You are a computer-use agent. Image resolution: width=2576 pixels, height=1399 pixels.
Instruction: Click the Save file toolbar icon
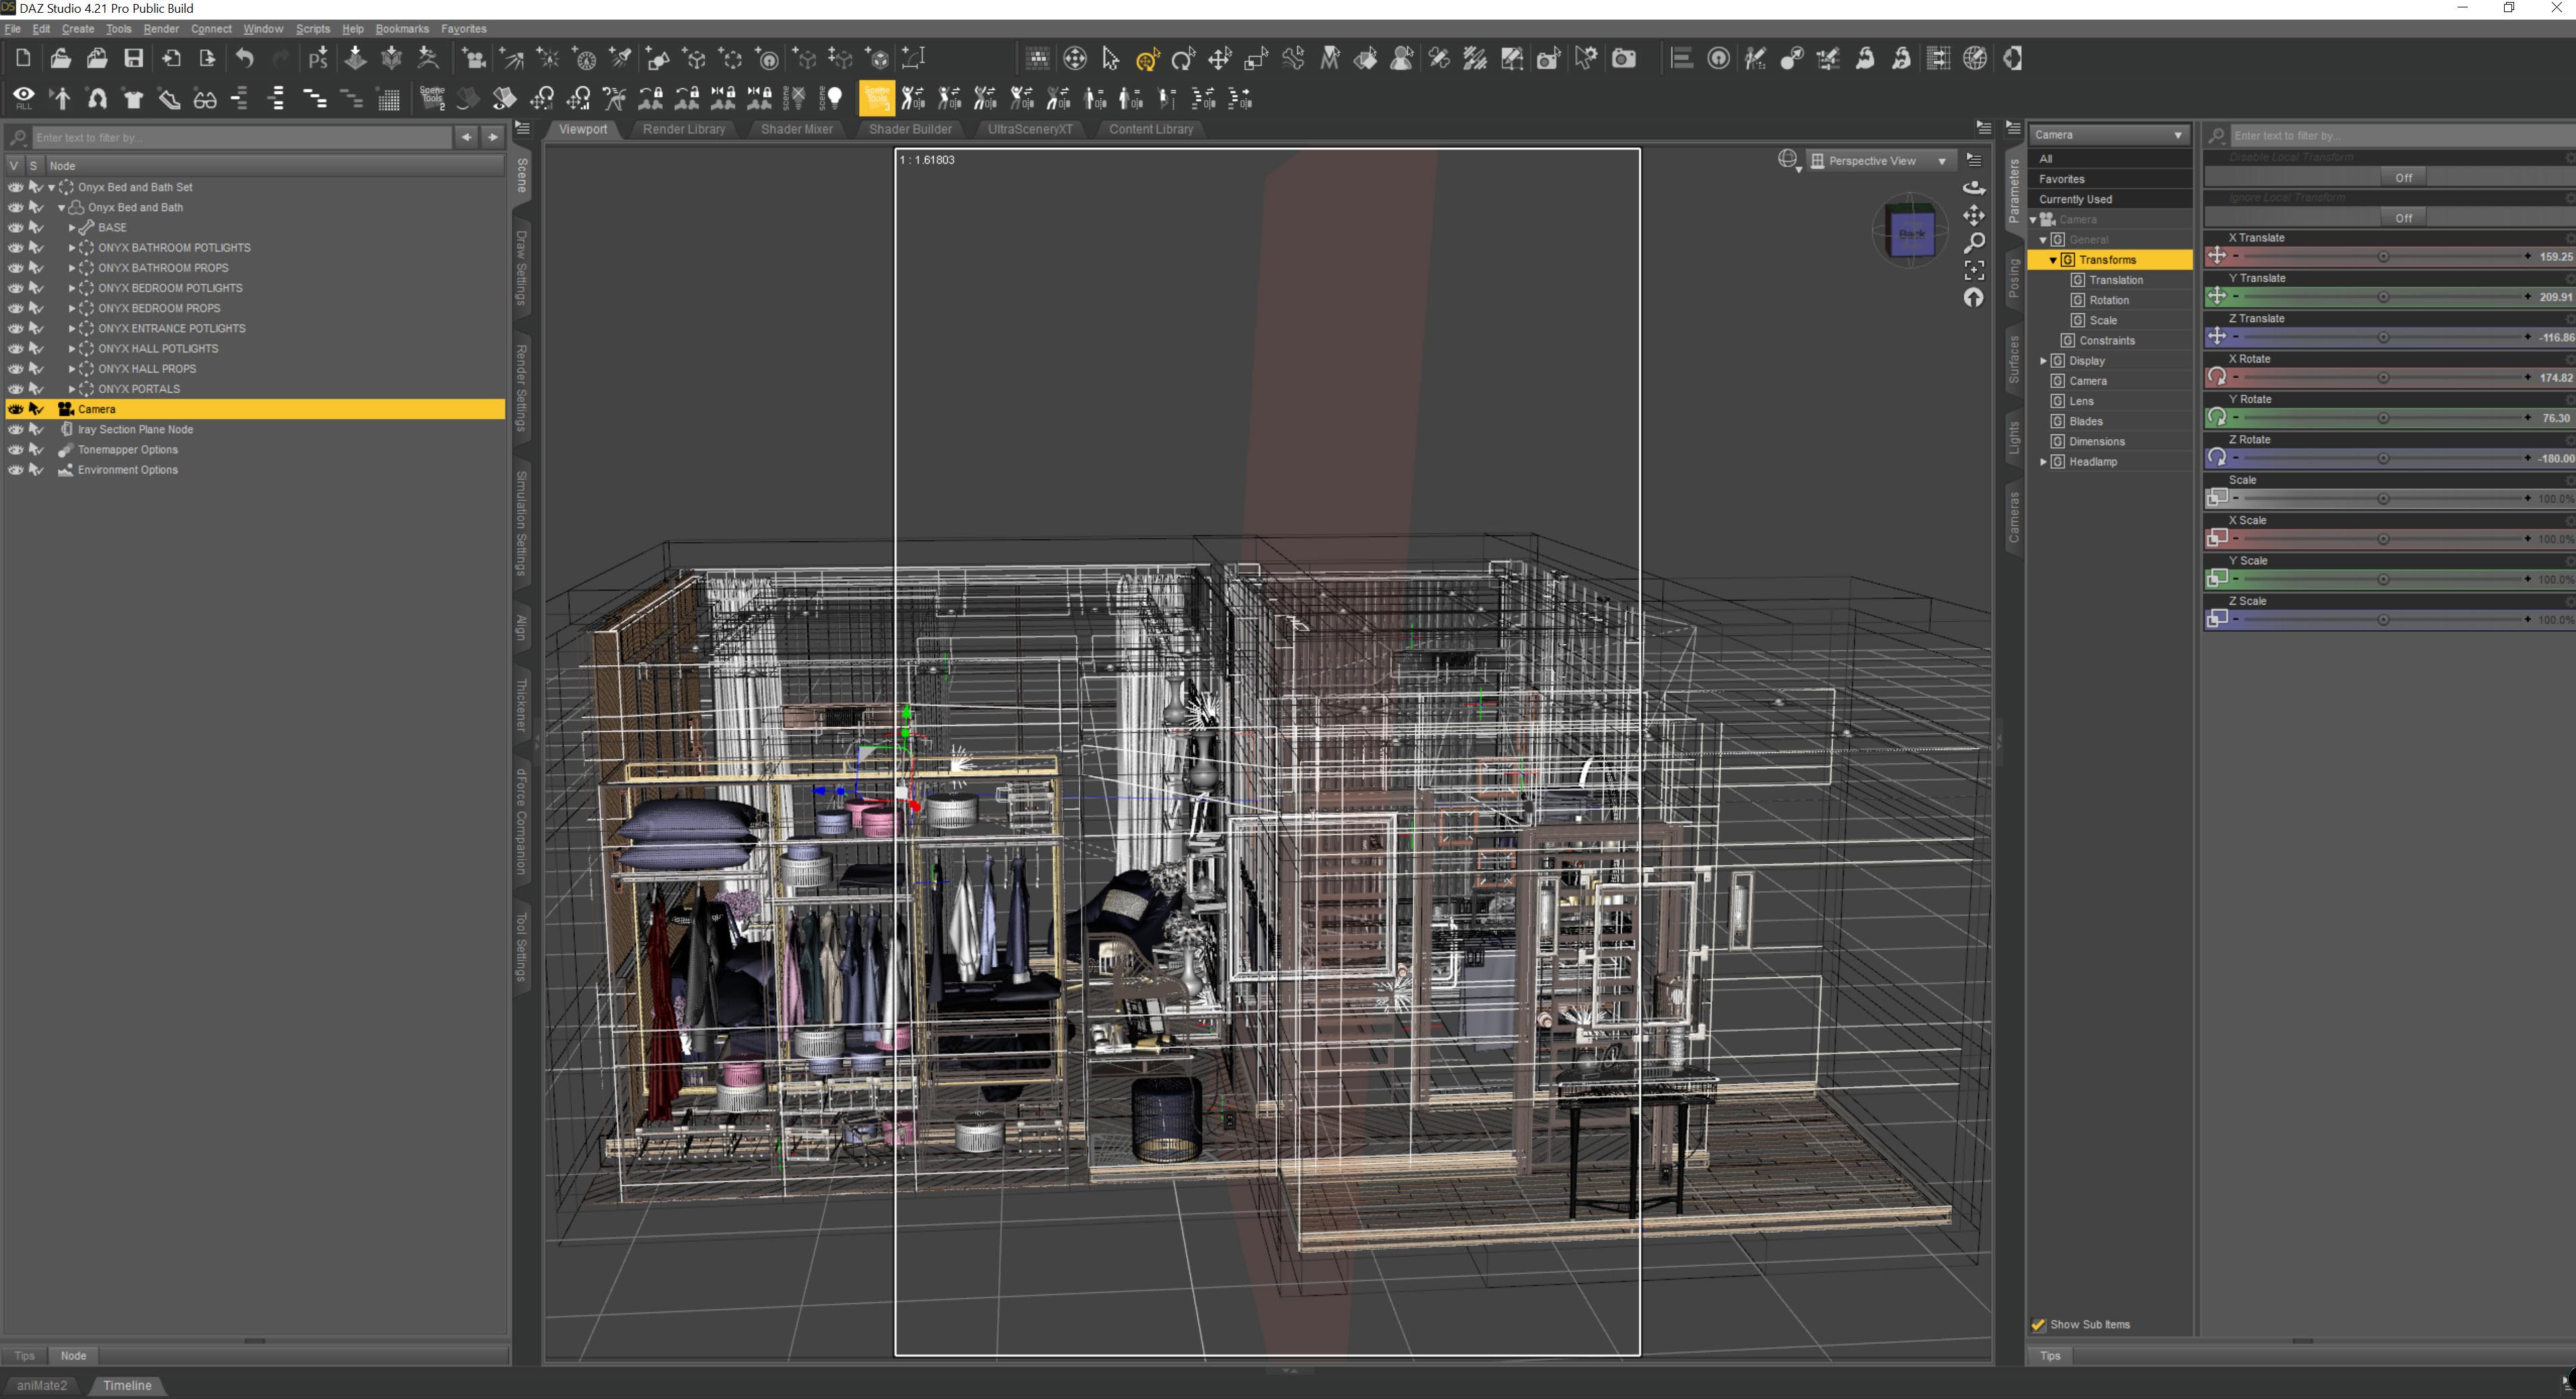click(133, 59)
